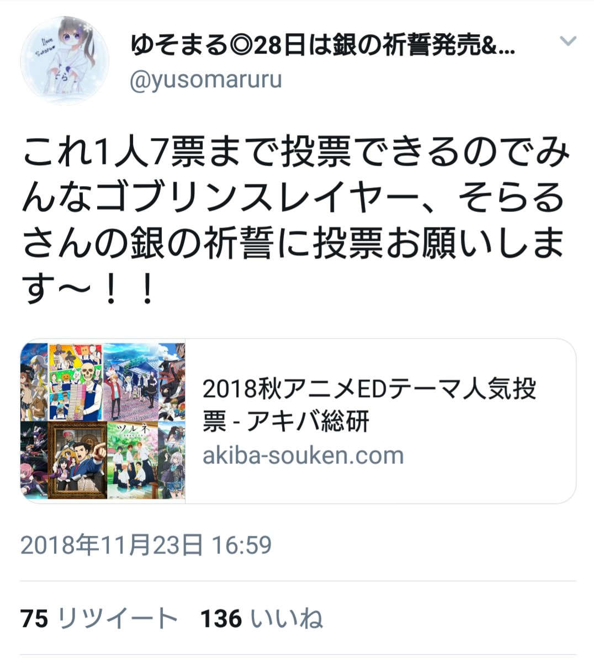Open the anime collage link card thumbnail
Image resolution: width=594 pixels, height=671 pixels.
[x=103, y=421]
